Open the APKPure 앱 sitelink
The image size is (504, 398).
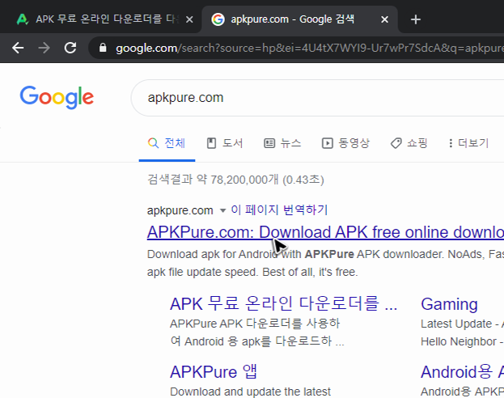(214, 371)
